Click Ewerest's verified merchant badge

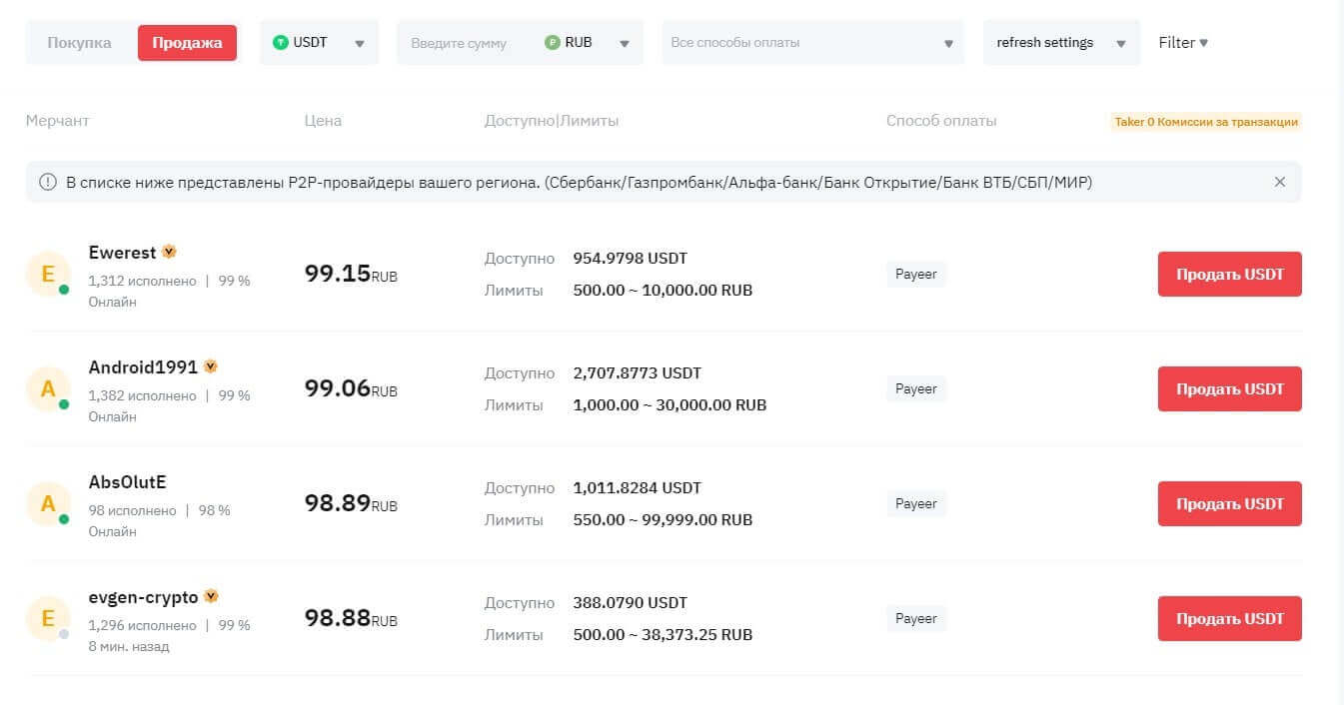pos(170,252)
